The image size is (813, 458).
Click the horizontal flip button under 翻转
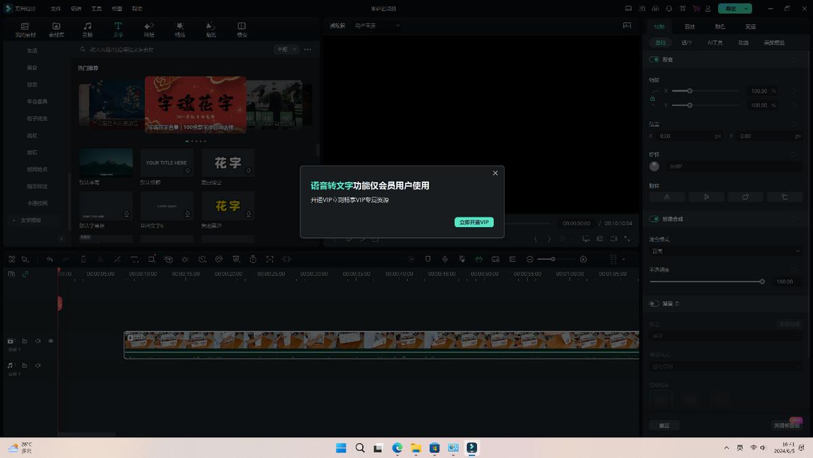click(x=667, y=197)
